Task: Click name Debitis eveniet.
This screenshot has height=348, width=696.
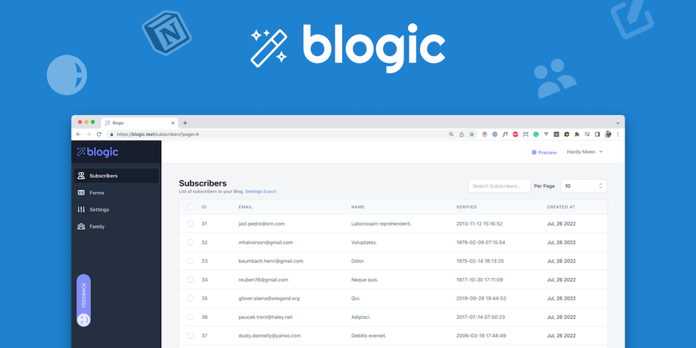Action: pos(369,336)
